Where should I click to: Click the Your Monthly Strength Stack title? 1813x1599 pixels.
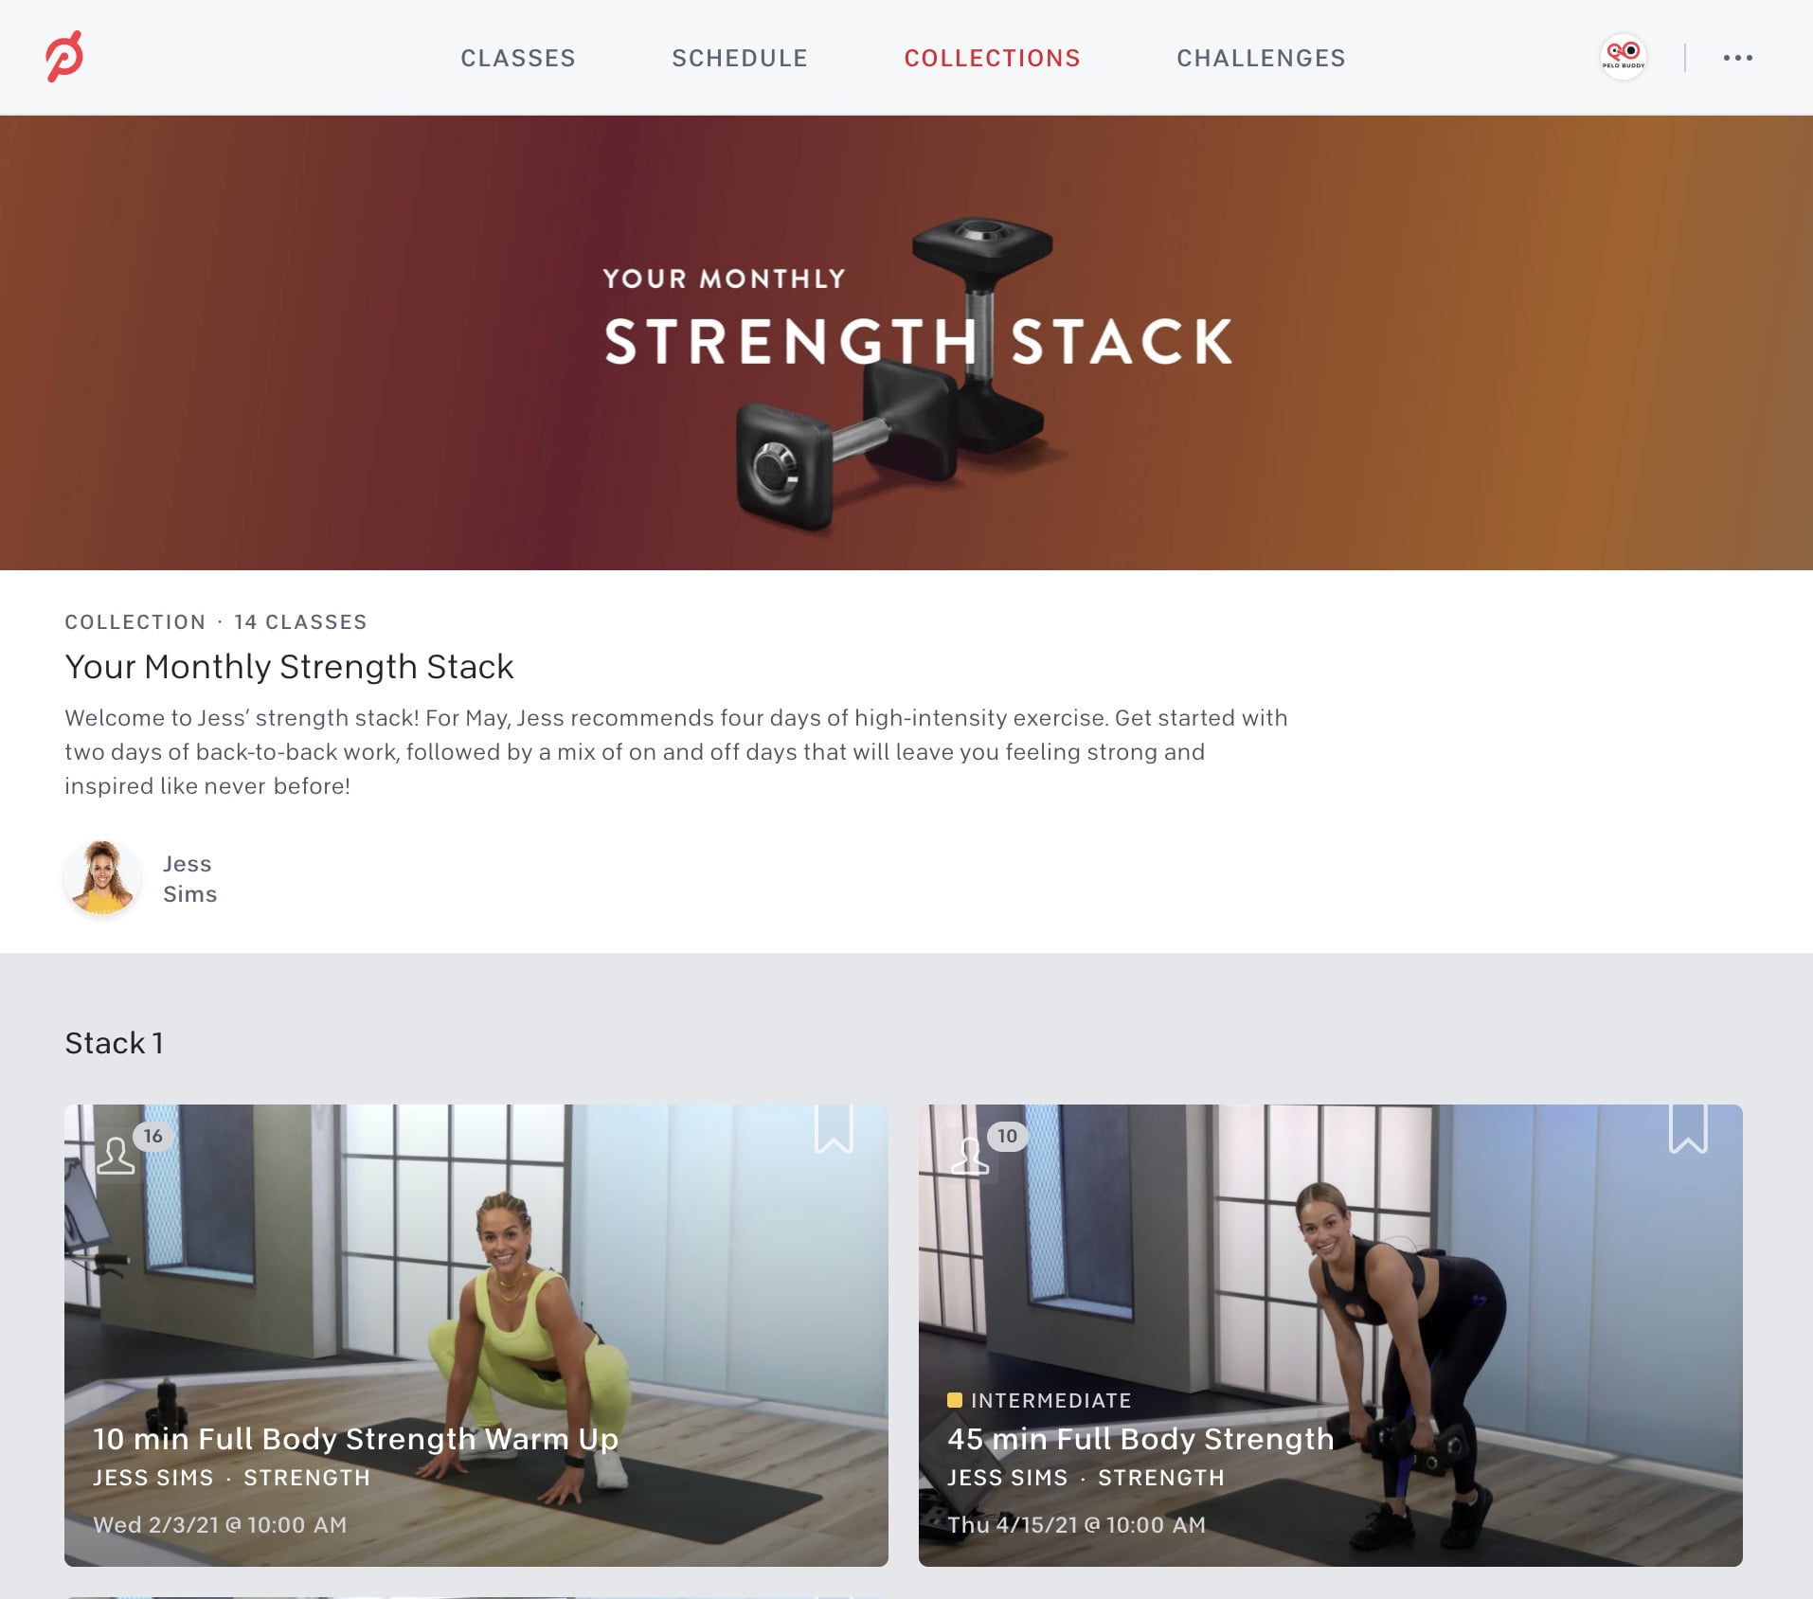pos(289,667)
